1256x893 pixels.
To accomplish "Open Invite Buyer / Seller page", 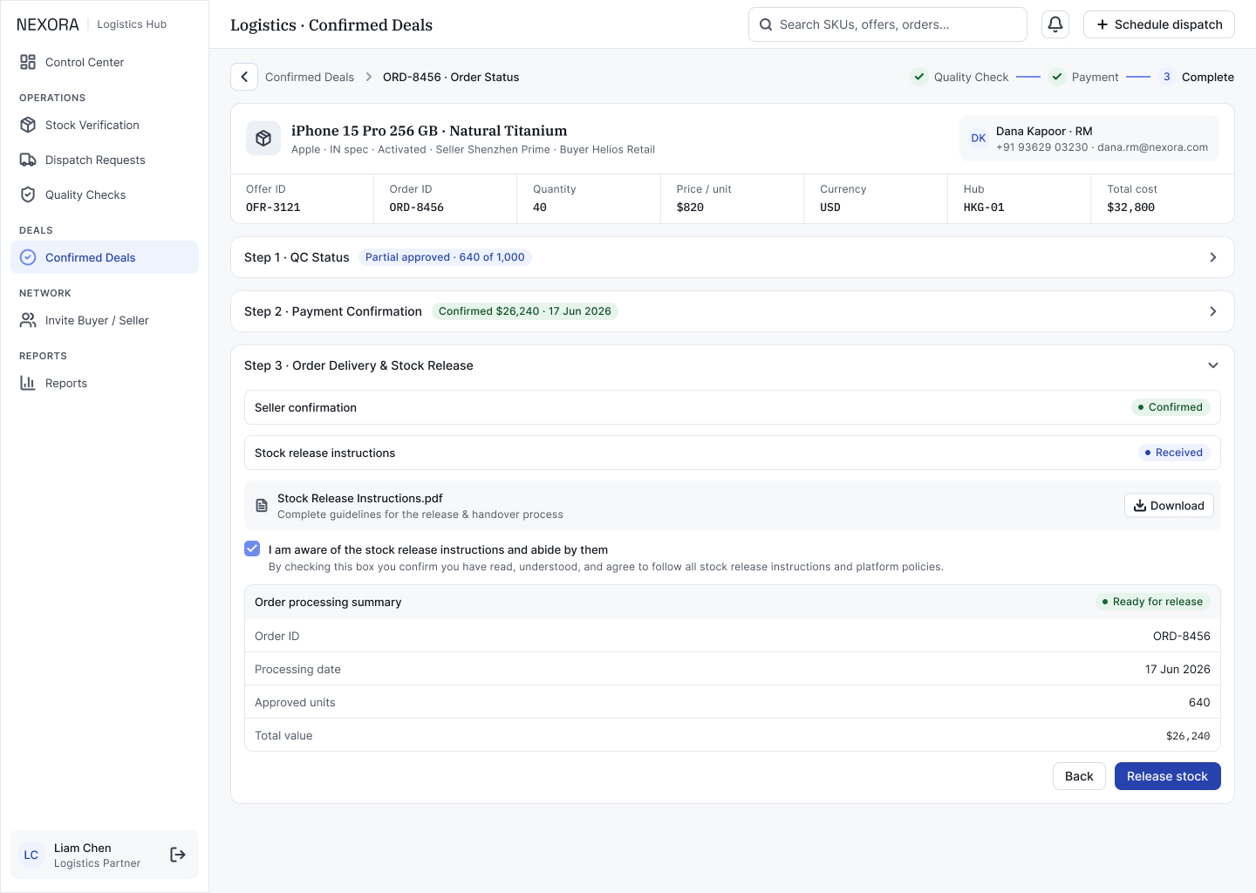I will pos(105,320).
